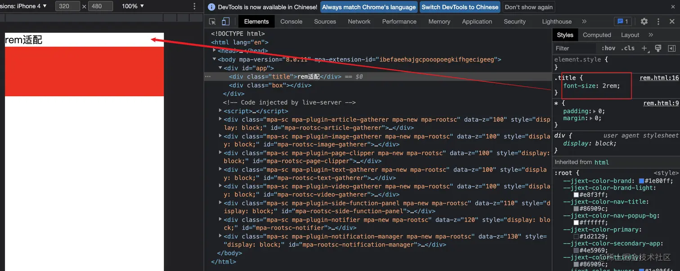Screen dimensions: 680x271
Task: Show more Styles pane tabs chevron
Action: [651, 35]
